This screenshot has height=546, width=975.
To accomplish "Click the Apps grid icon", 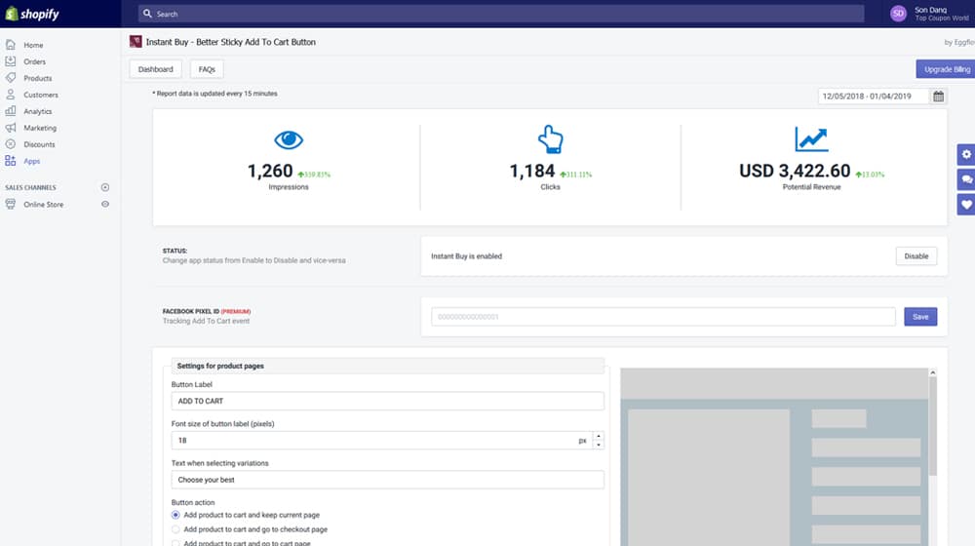I will tap(11, 161).
